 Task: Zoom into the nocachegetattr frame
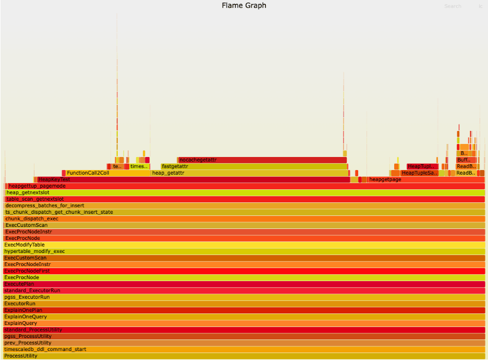pyautogui.click(x=262, y=160)
